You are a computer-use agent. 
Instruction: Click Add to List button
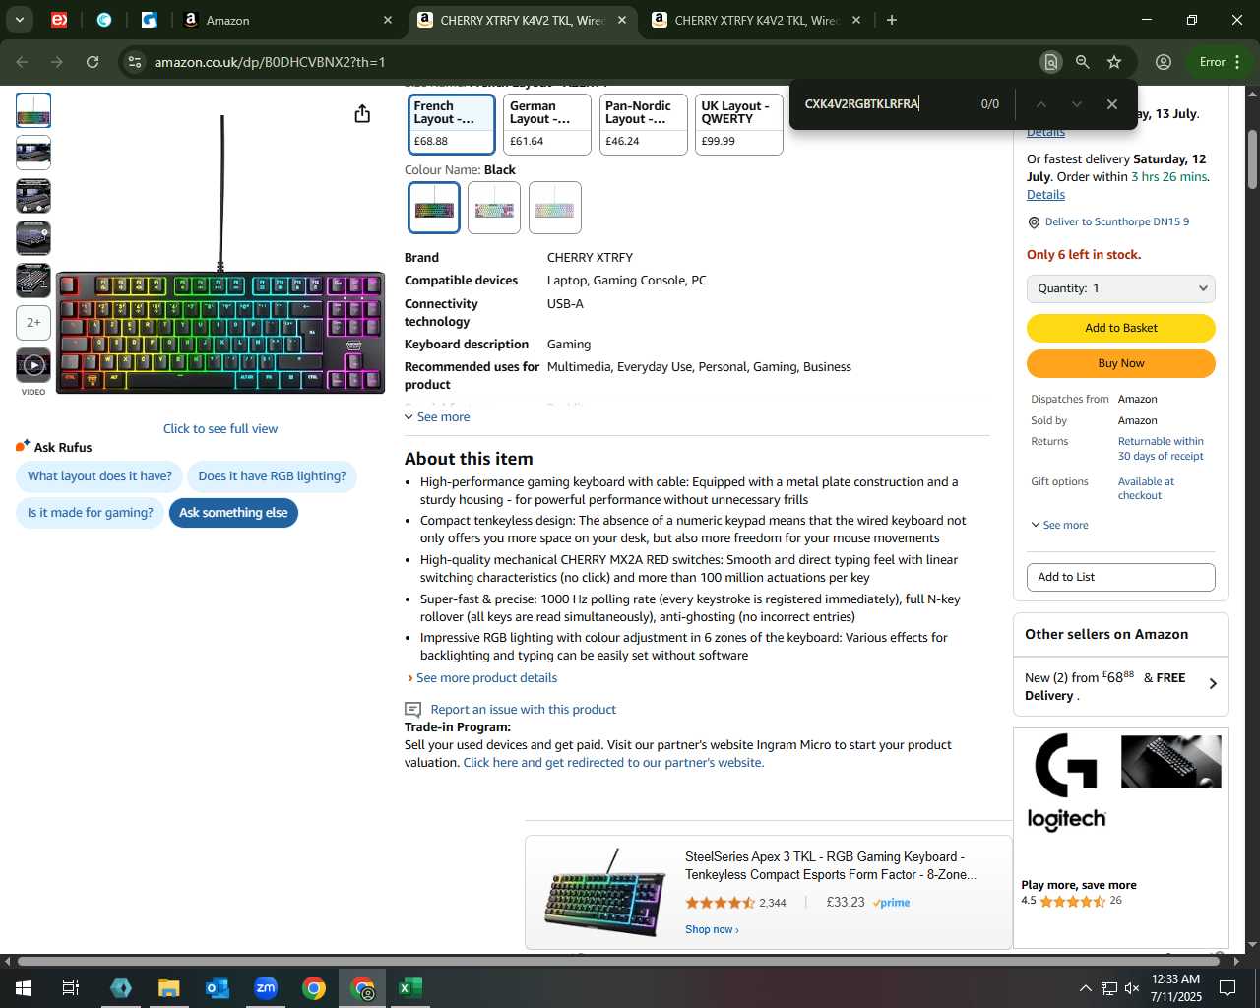click(x=1121, y=577)
